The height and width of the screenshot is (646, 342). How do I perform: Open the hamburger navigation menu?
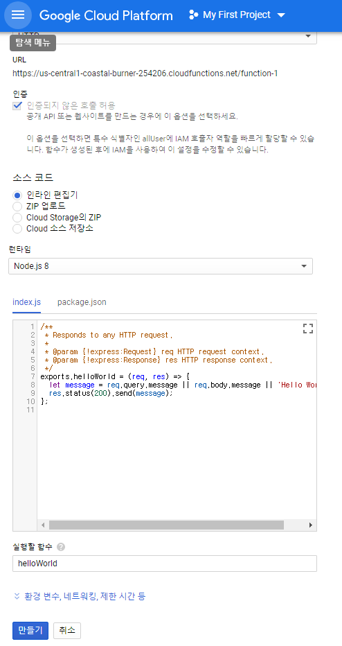pos(18,15)
